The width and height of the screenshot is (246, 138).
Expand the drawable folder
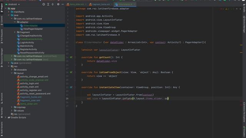click(12, 70)
